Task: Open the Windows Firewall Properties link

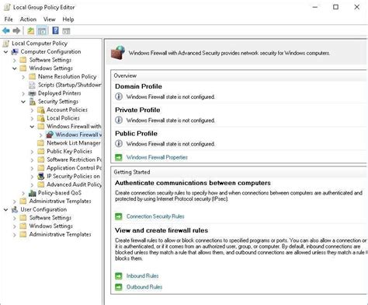Action: tap(157, 157)
